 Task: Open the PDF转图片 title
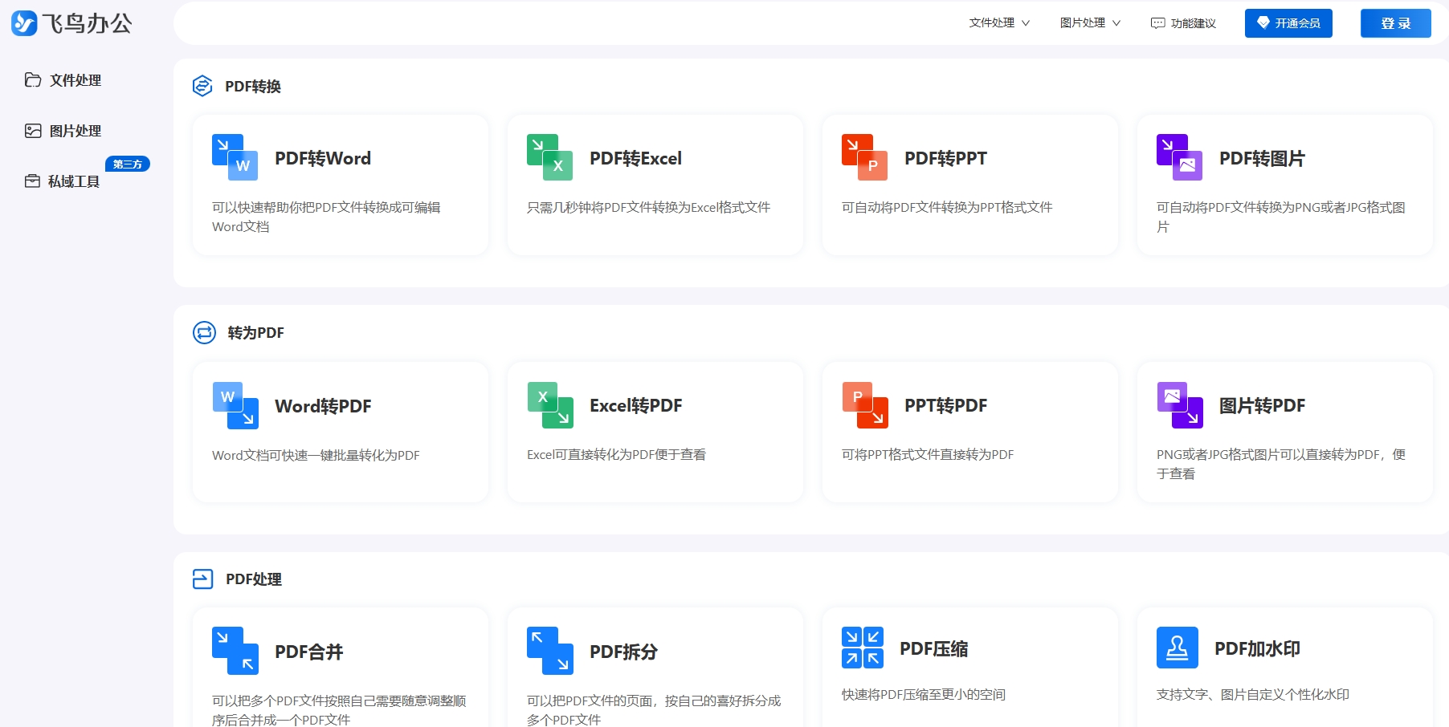[x=1263, y=158]
